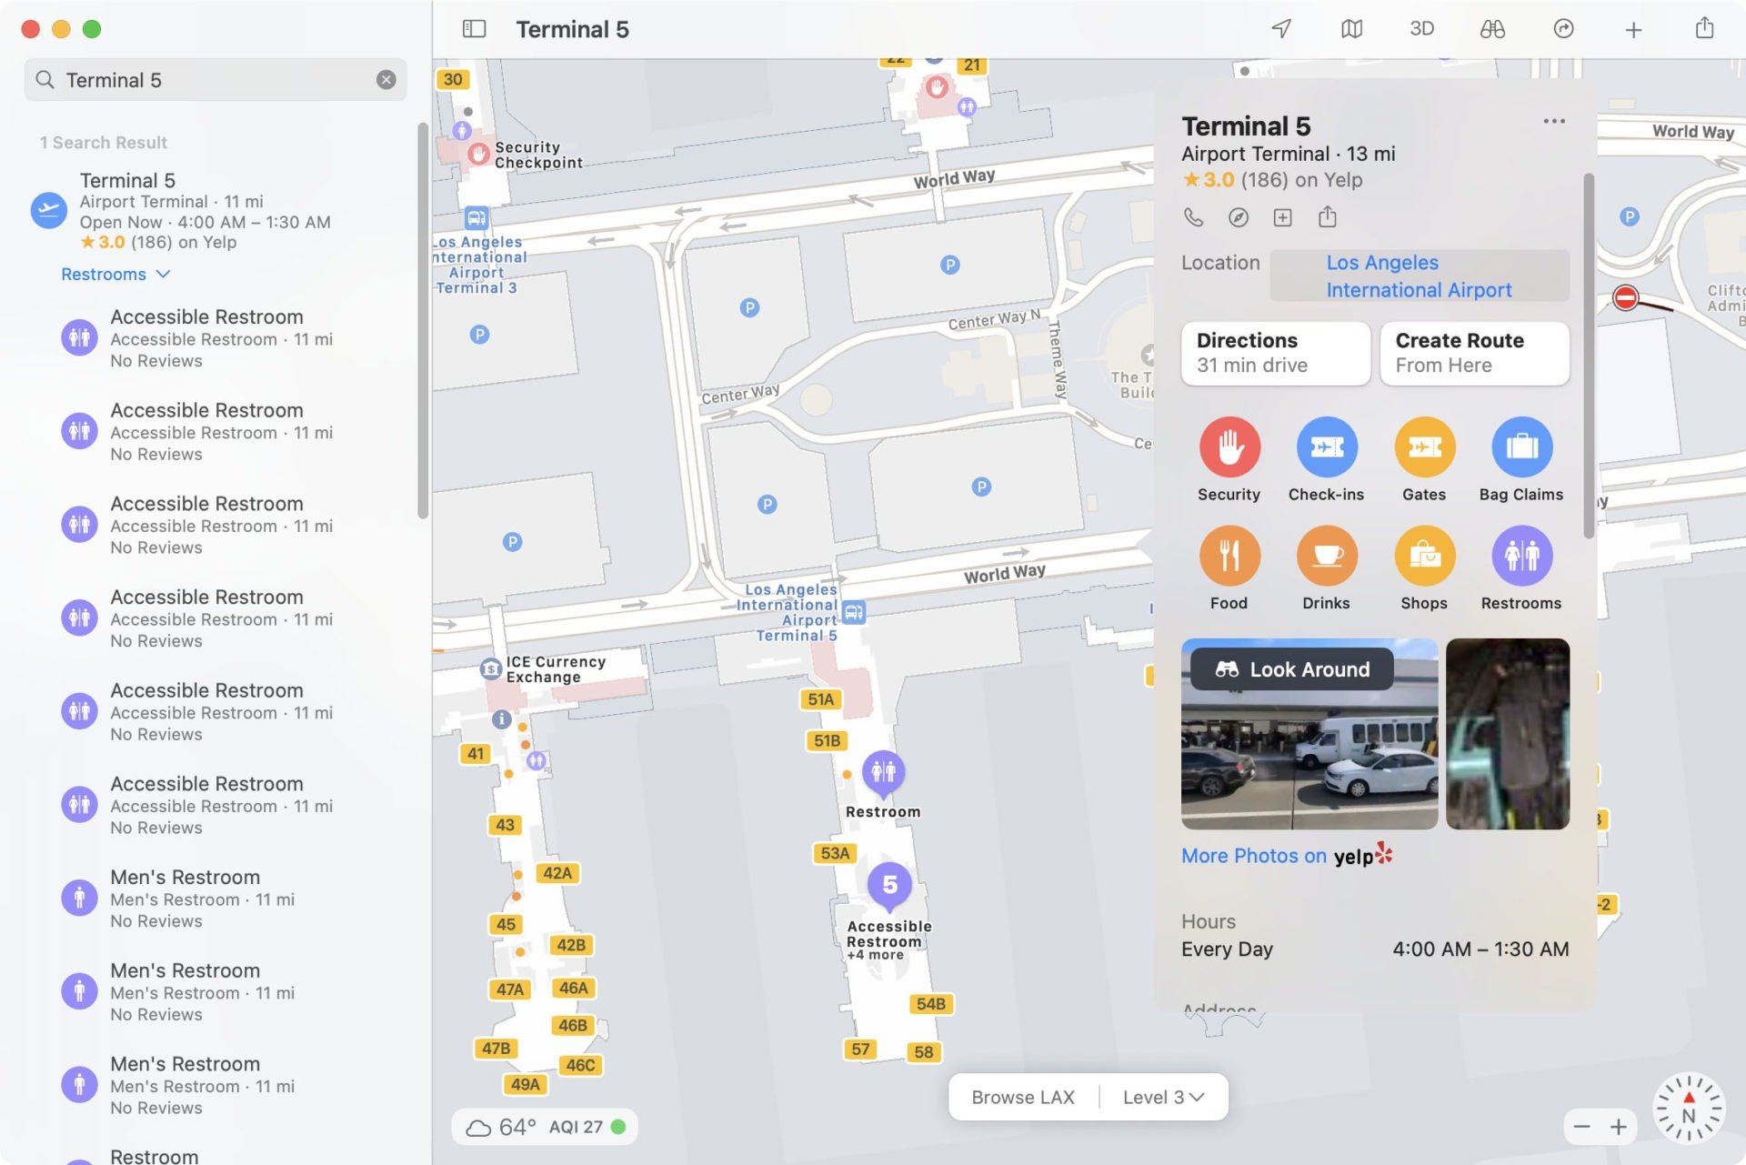Zoom out with the minus button
The image size is (1746, 1165).
[1581, 1127]
